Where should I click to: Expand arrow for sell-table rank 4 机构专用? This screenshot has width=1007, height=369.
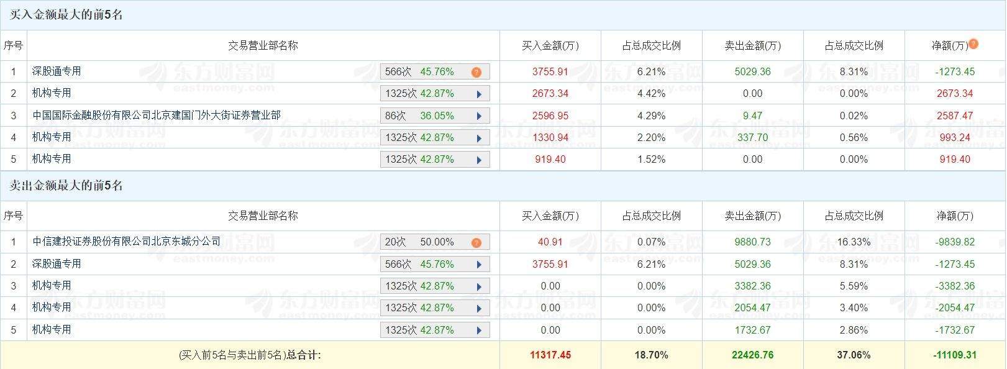pyautogui.click(x=479, y=309)
